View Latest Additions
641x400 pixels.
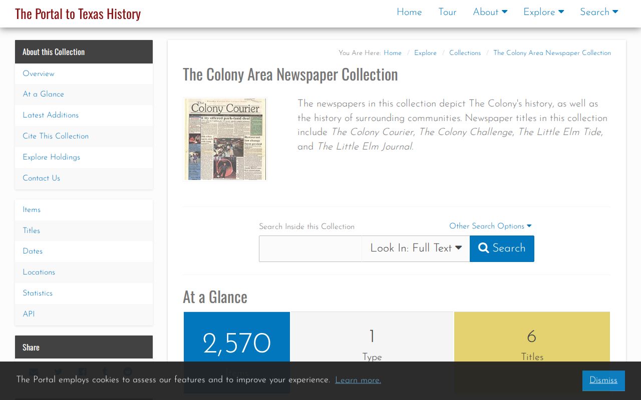coord(84,115)
